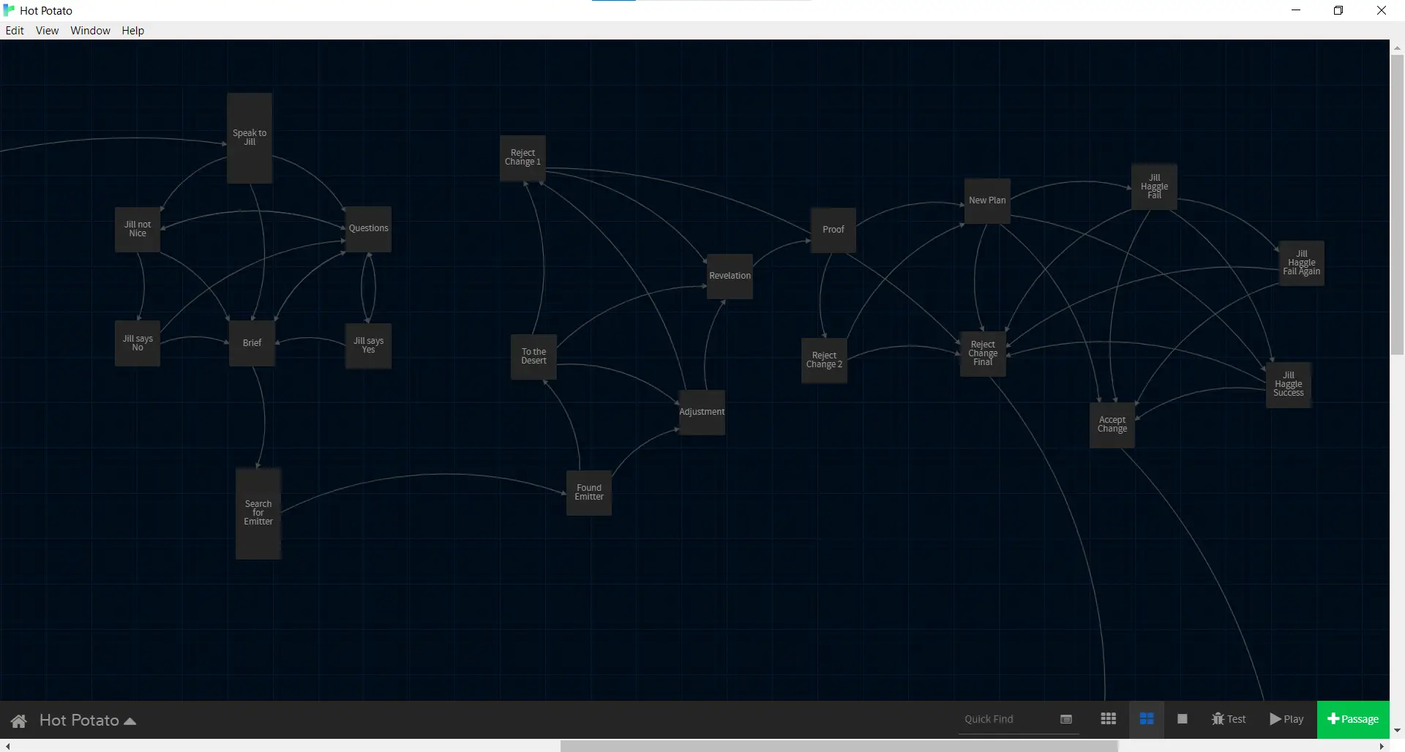Select the medium grid zoom level
The width and height of the screenshot is (1405, 752).
point(1147,719)
